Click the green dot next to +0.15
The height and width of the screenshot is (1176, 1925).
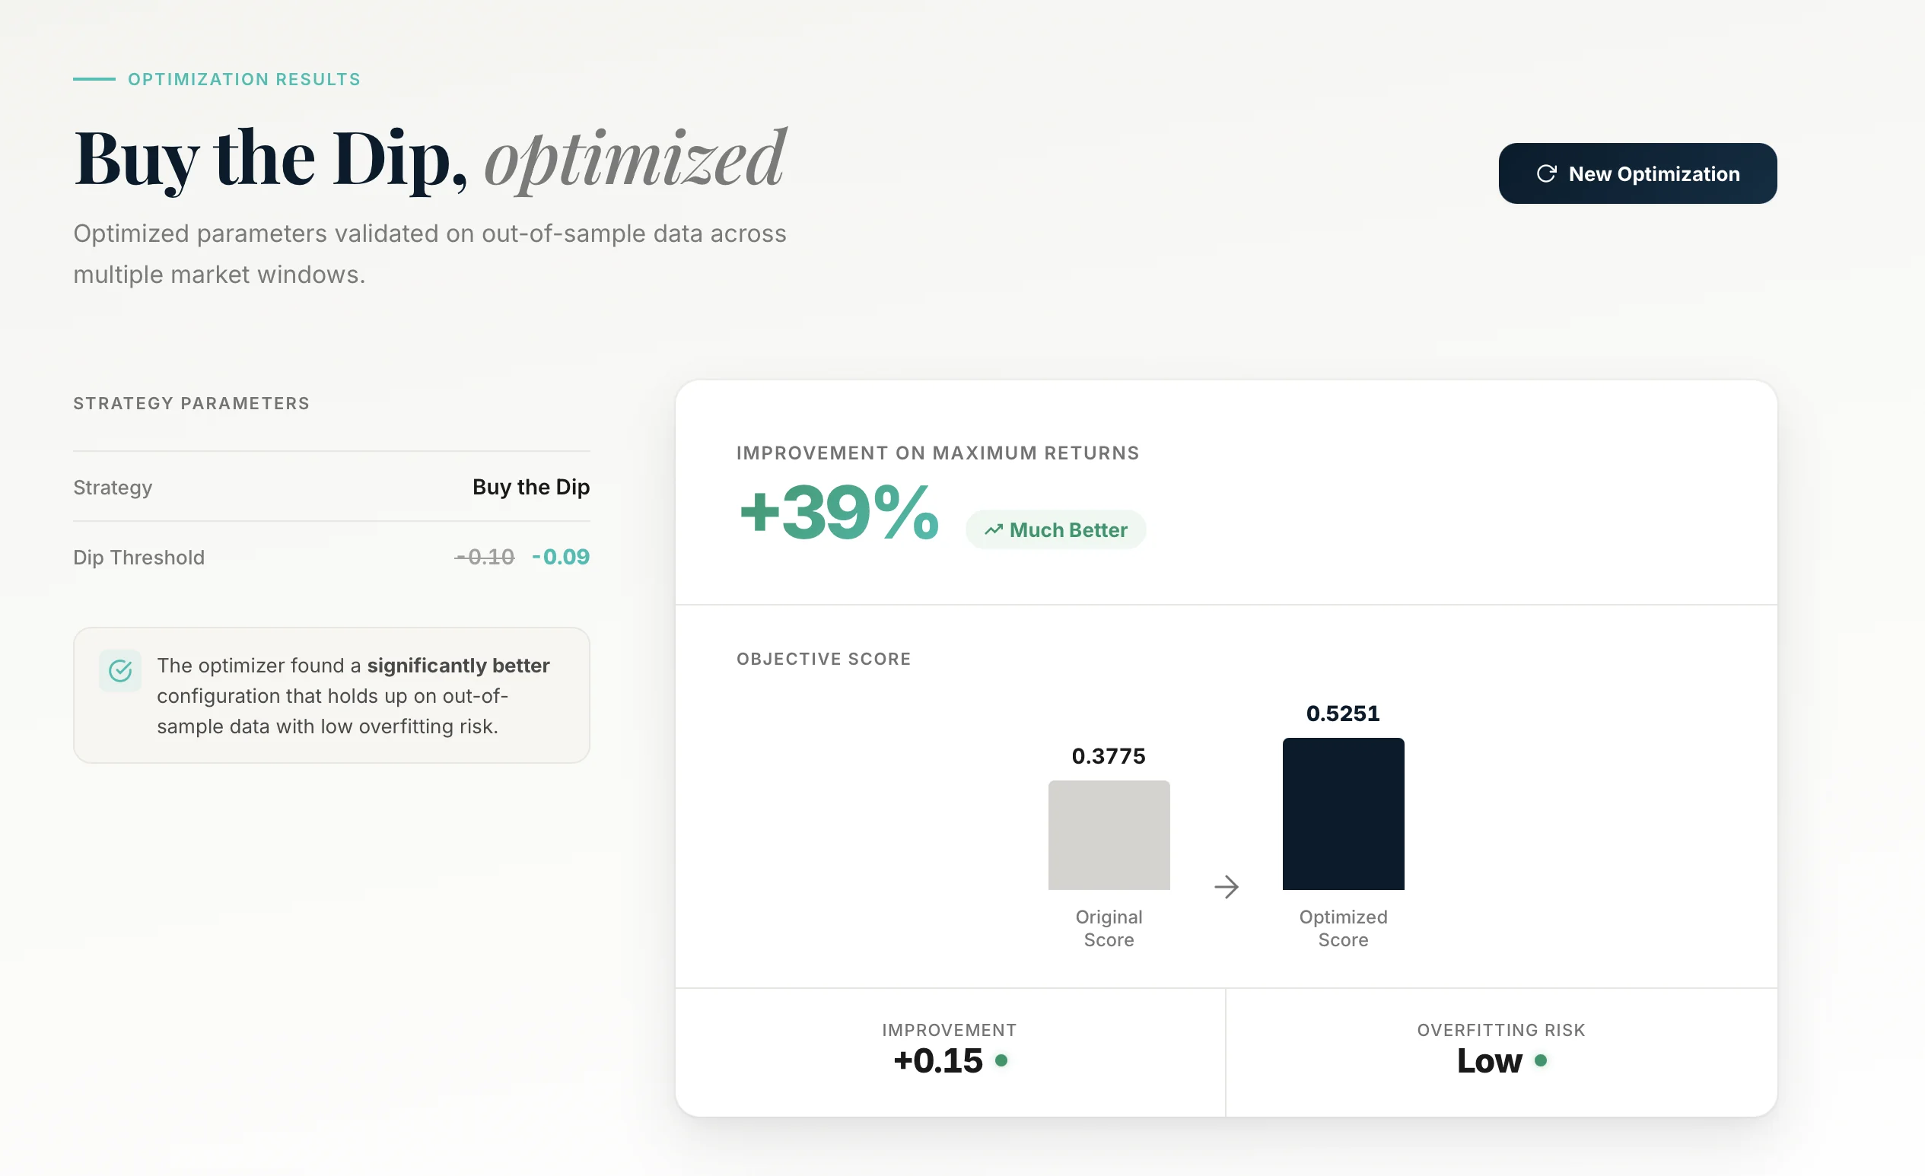[x=1001, y=1061]
